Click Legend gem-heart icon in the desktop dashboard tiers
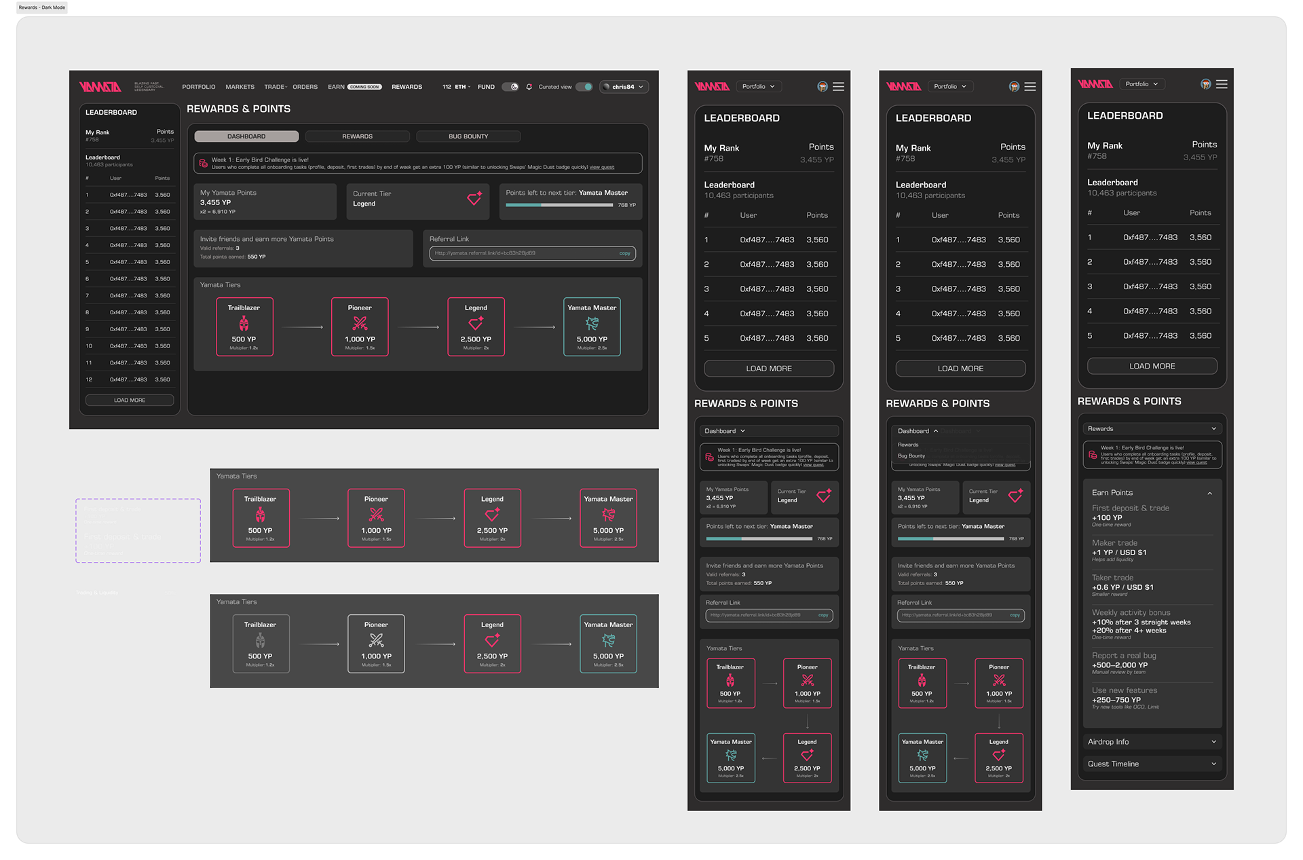The width and height of the screenshot is (1303, 860). tap(476, 324)
